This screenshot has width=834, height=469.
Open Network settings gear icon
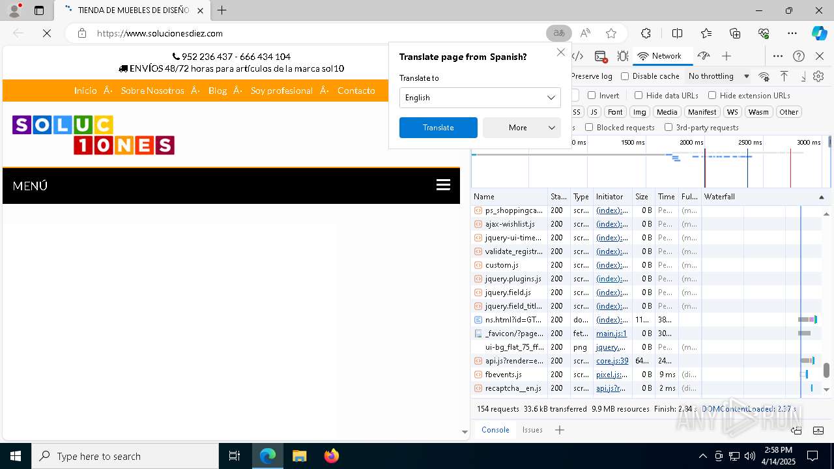[818, 76]
